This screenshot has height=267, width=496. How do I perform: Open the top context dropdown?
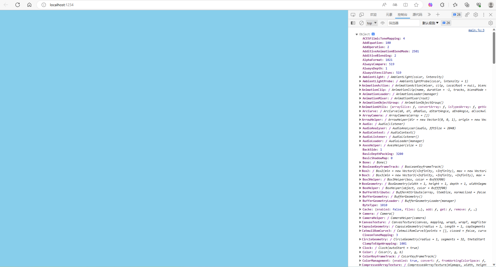point(372,23)
